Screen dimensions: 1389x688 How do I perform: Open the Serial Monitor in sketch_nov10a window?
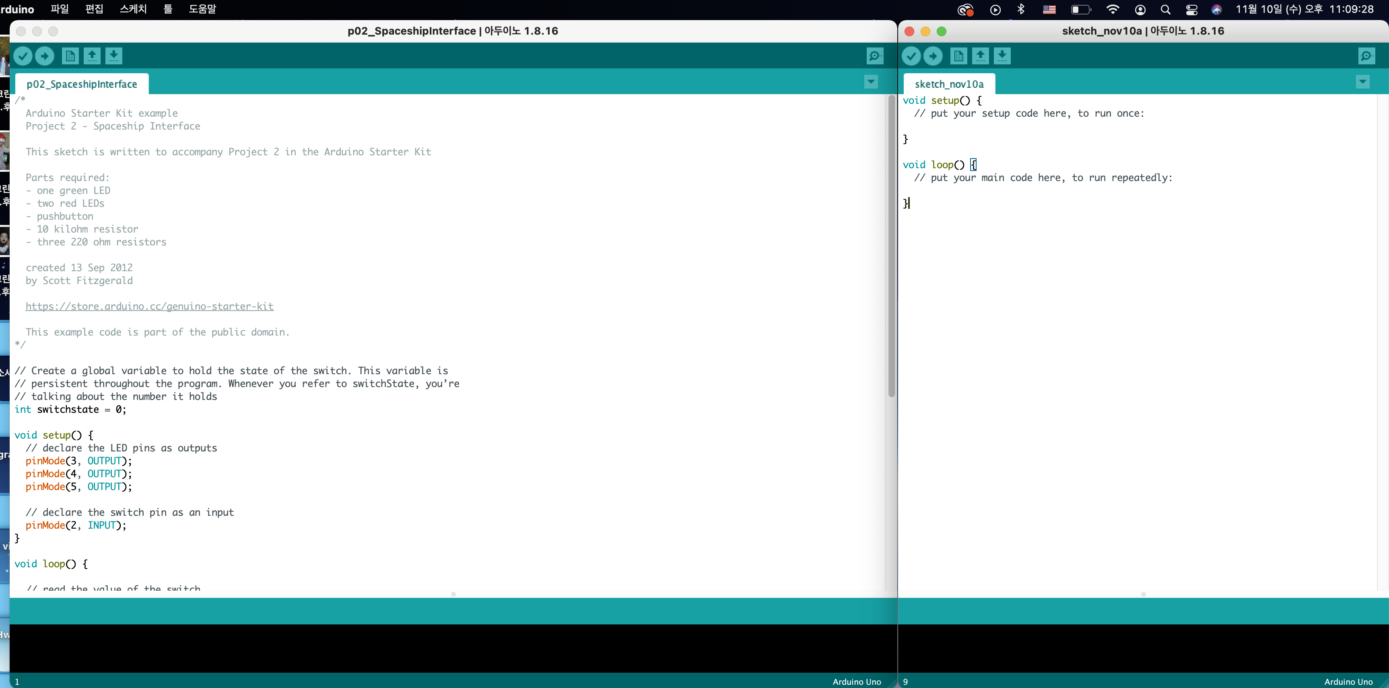click(x=1366, y=56)
